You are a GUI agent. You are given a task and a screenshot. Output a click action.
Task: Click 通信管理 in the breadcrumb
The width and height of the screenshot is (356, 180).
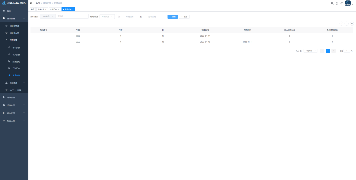tap(47, 3)
